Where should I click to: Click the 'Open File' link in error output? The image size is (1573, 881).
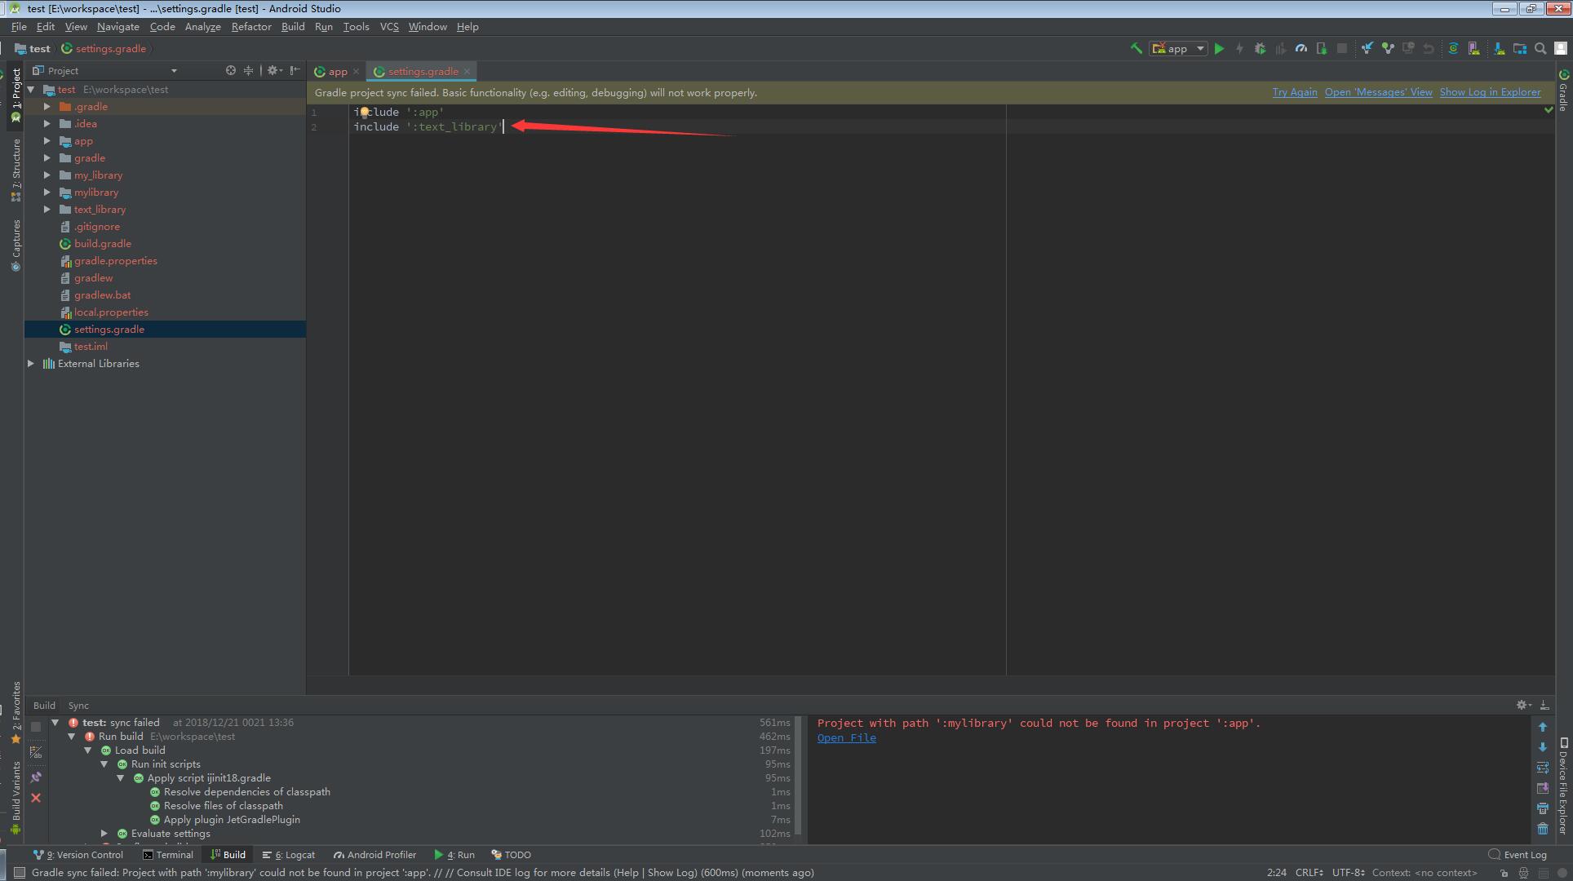[x=846, y=737]
